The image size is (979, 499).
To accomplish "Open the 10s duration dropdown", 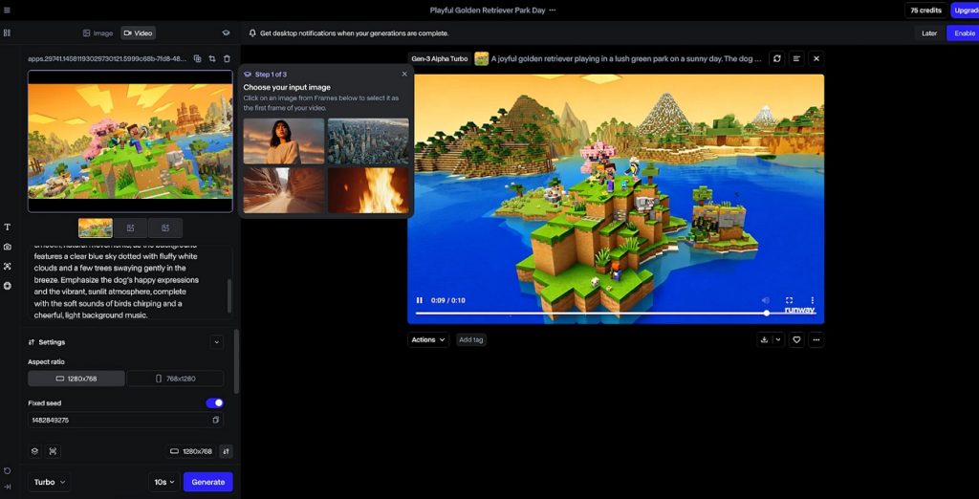I will (163, 482).
